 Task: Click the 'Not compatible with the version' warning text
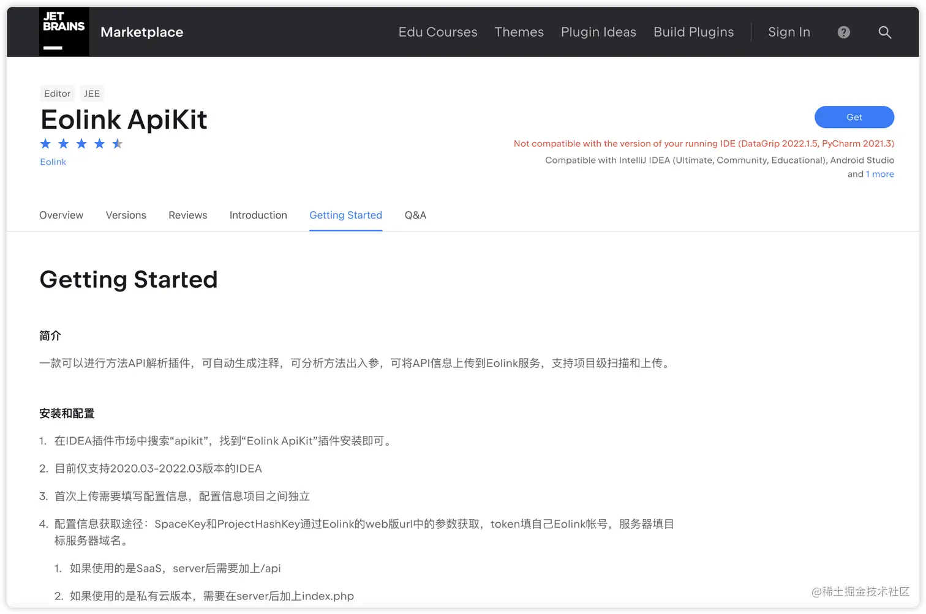(x=704, y=143)
